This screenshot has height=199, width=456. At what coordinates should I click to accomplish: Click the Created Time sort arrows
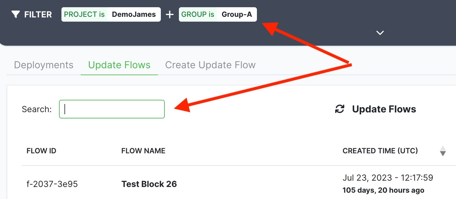click(x=442, y=151)
